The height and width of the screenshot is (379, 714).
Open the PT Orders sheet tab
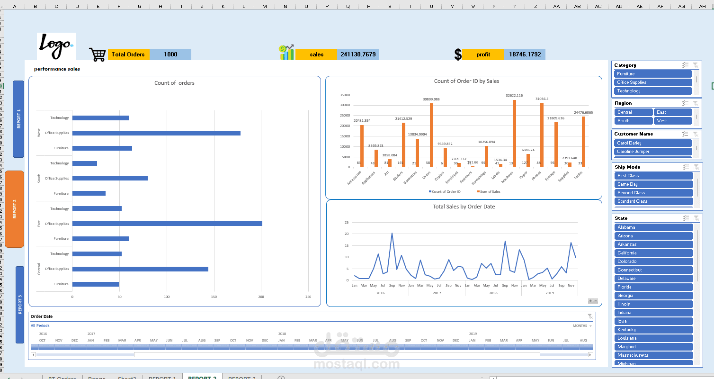pyautogui.click(x=62, y=378)
